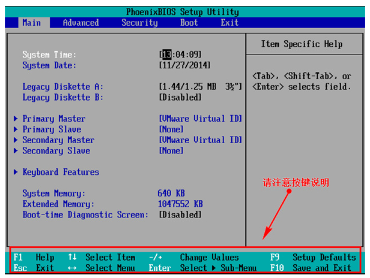370x278 pixels.
Task: Open the Security tab
Action: point(139,23)
